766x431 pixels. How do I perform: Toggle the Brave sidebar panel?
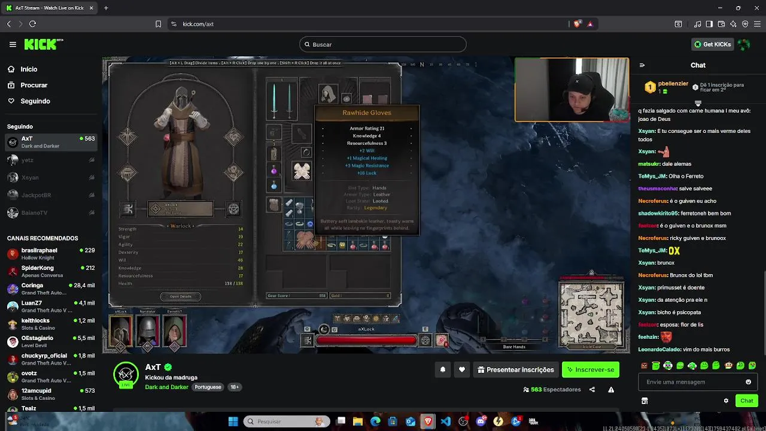tap(709, 24)
